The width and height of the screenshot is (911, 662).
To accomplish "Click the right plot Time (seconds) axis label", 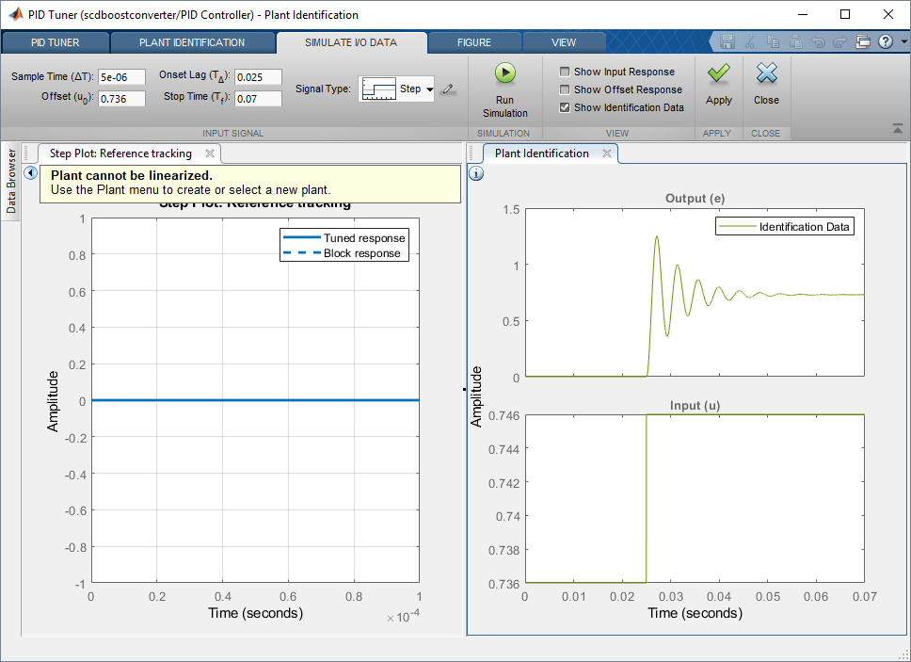I will pos(695,613).
